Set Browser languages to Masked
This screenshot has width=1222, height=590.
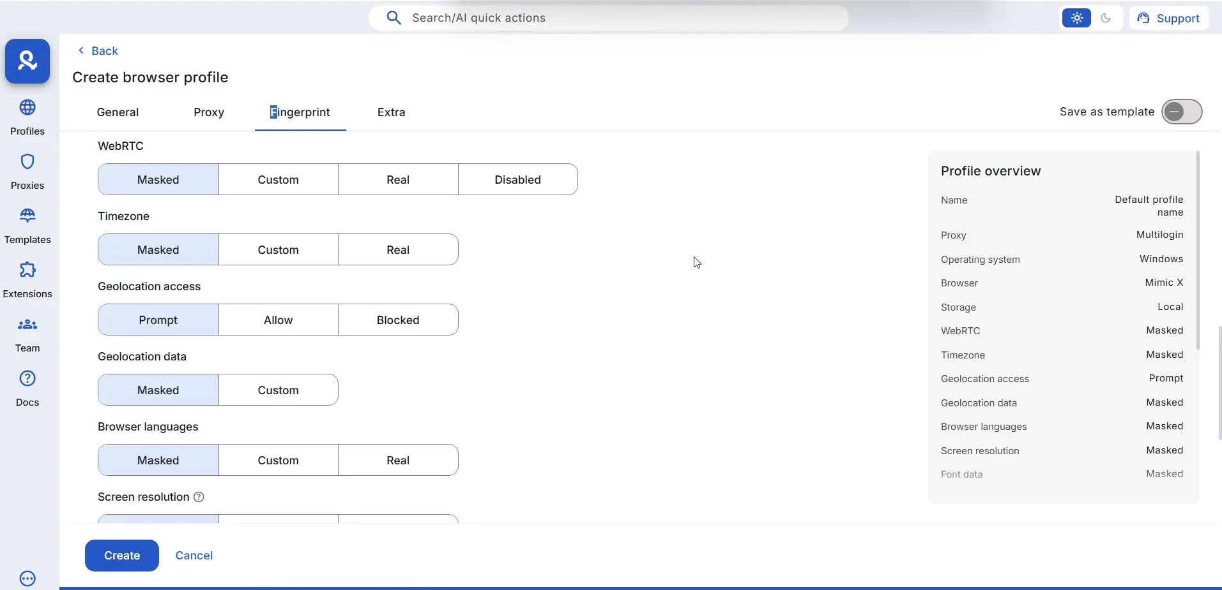158,460
